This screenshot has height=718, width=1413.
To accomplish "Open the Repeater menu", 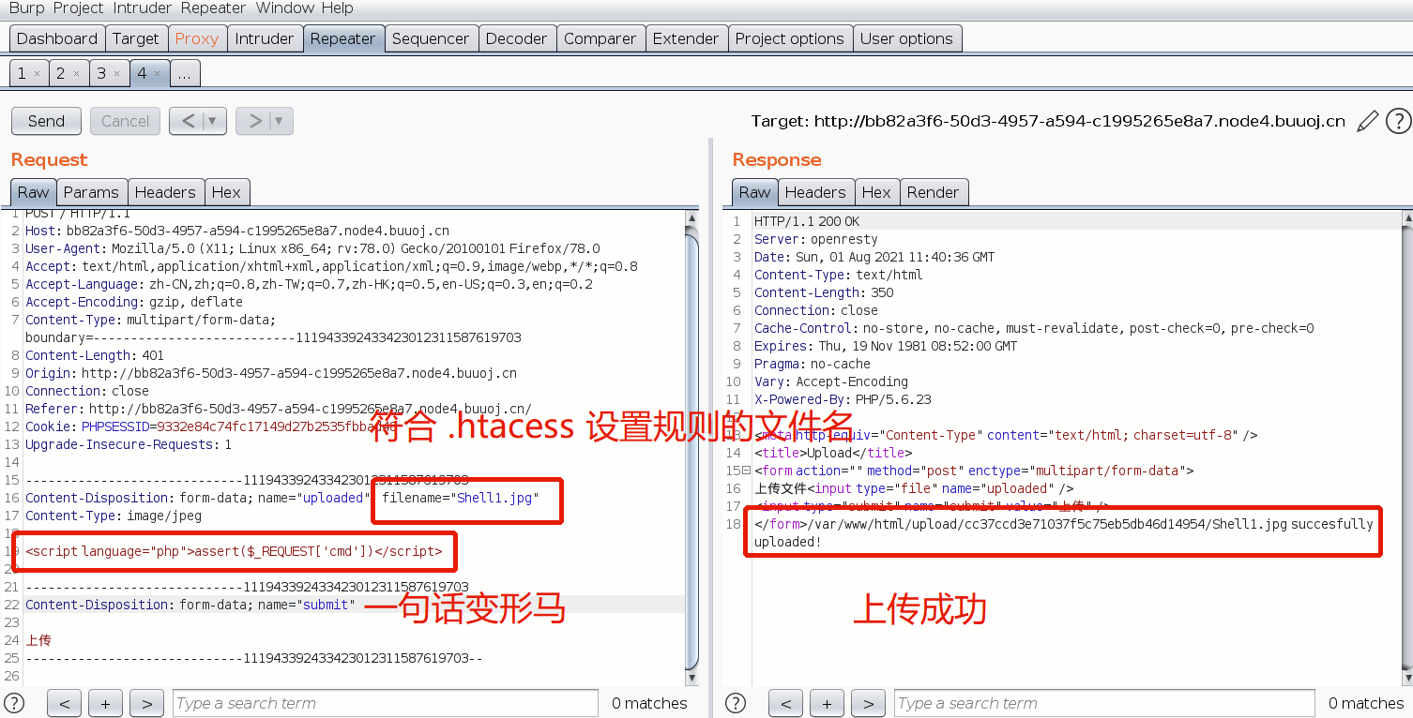I will (x=212, y=8).
